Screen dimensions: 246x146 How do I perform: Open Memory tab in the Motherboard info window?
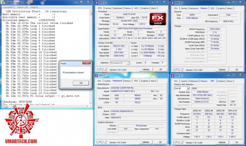pyautogui.click(x=127, y=81)
